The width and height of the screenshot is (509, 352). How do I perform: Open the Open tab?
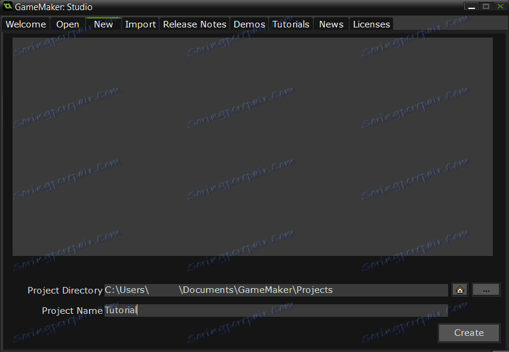click(68, 24)
